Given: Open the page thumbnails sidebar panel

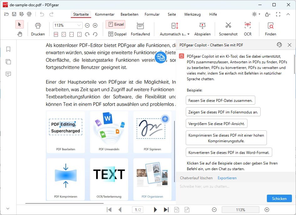Looking at the screenshot, I should pyautogui.click(x=8, y=62).
